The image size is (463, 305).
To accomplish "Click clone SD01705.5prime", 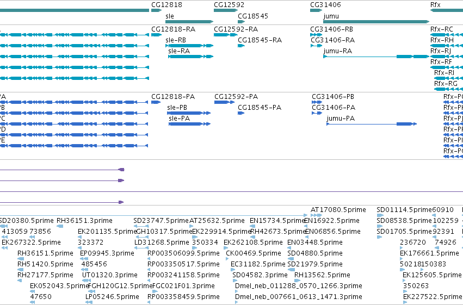I will [x=404, y=232].
